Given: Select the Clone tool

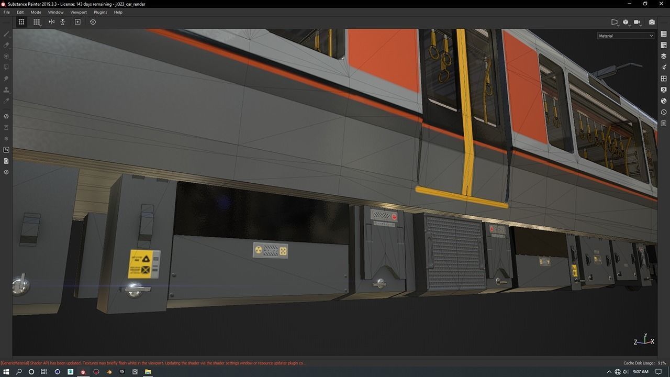Looking at the screenshot, I should click(x=6, y=90).
